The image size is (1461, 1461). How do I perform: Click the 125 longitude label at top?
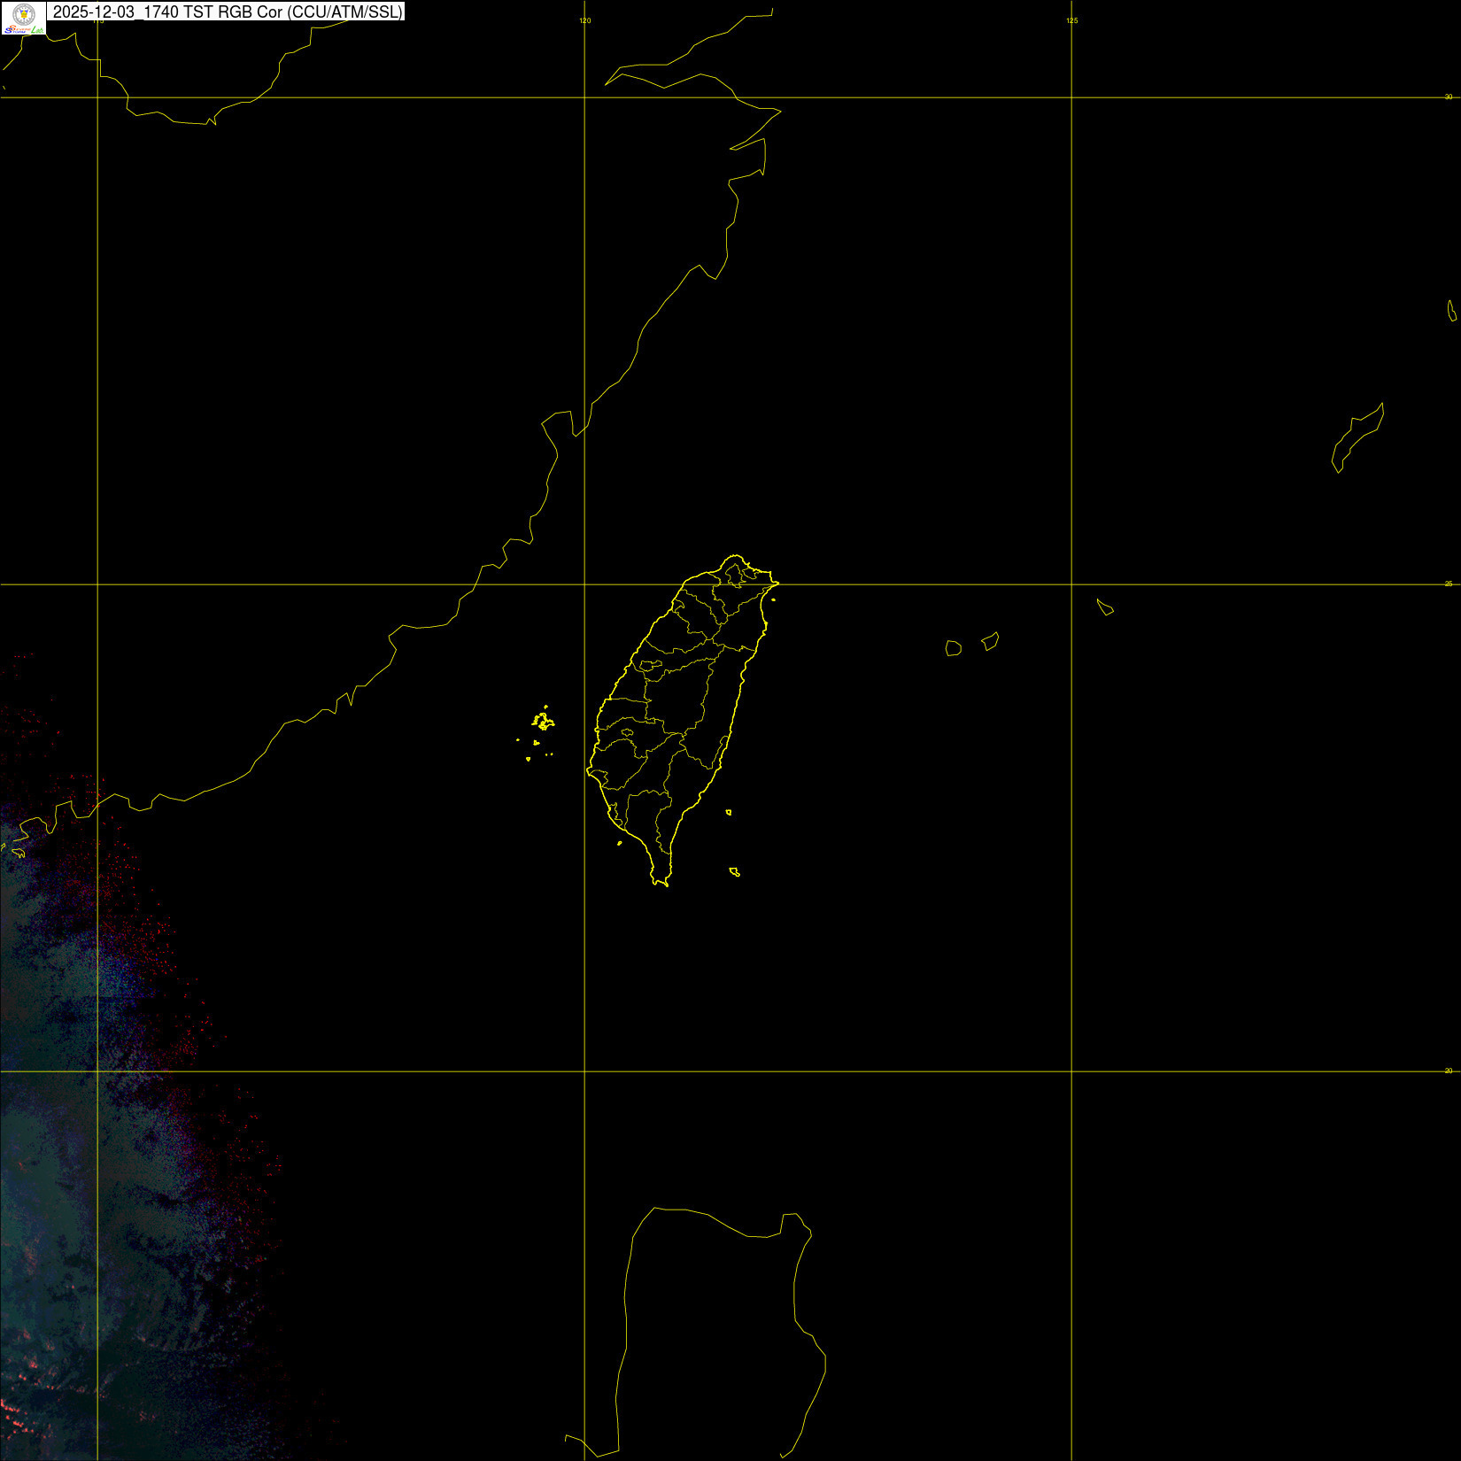1071,20
